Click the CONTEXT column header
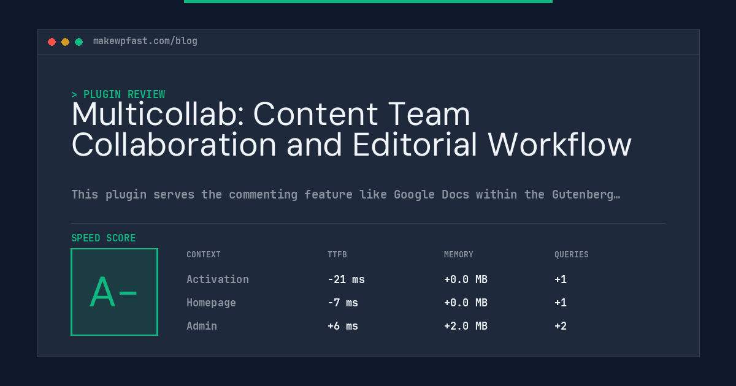The image size is (736, 386). 204,255
